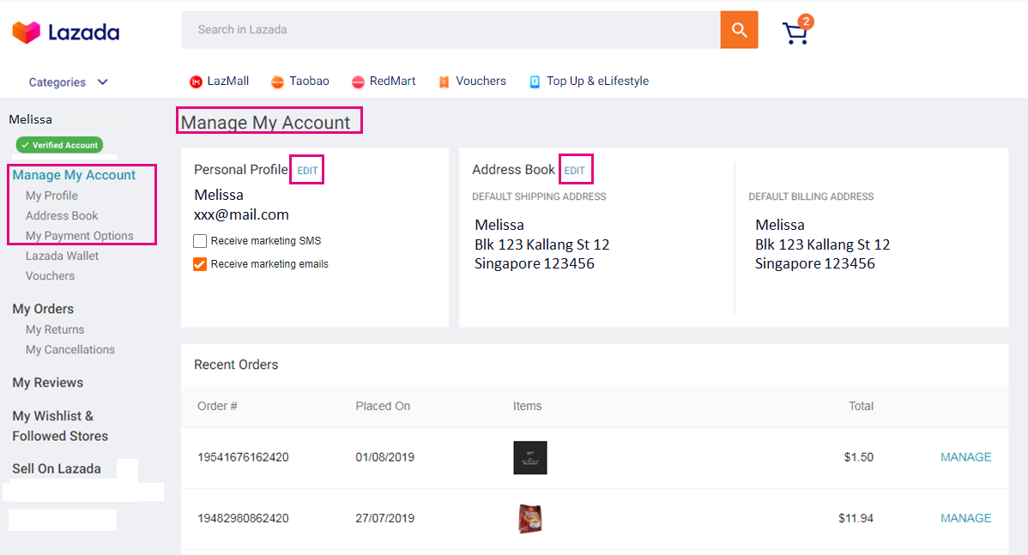Expand the Categories dropdown chevron
Screen dimensions: 1028x555
(102, 81)
